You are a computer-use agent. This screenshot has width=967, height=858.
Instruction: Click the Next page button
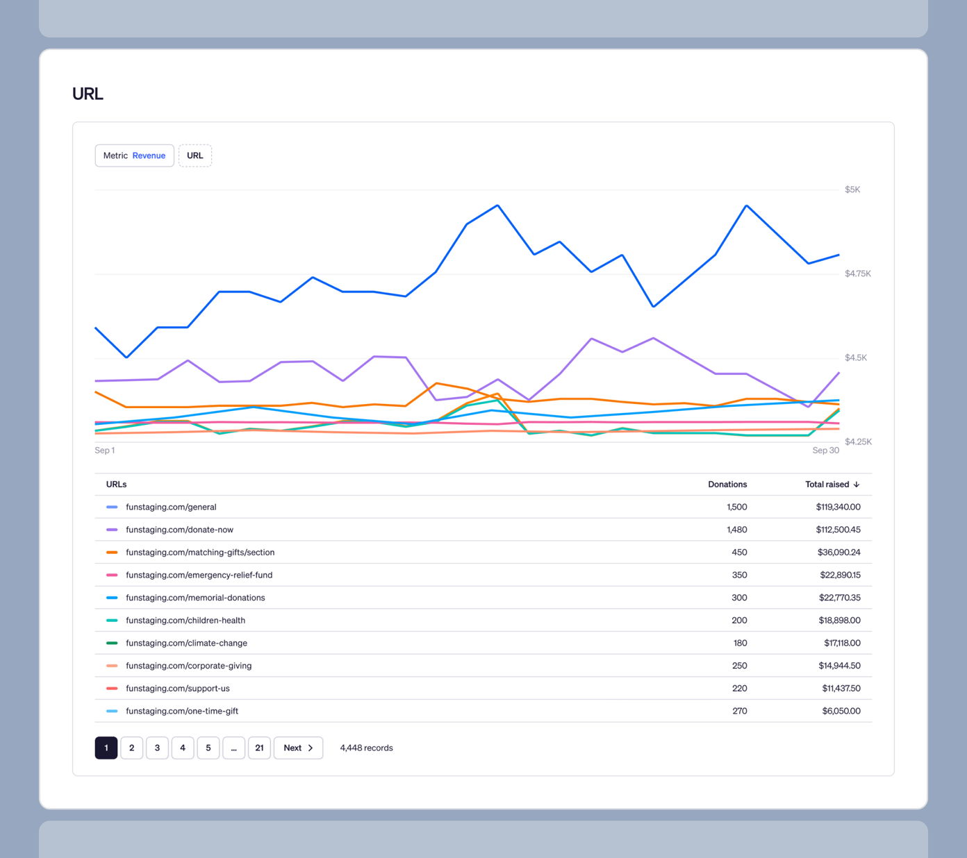tap(298, 748)
